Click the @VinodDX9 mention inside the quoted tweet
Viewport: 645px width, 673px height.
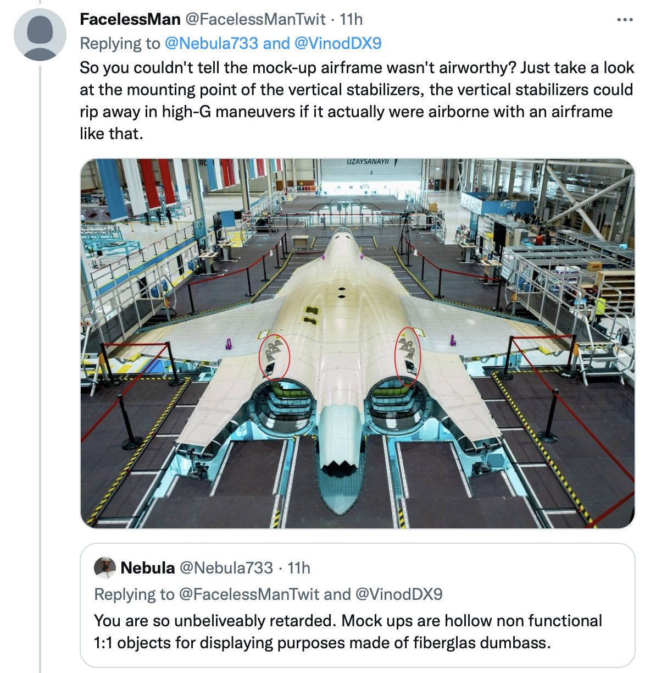399,594
